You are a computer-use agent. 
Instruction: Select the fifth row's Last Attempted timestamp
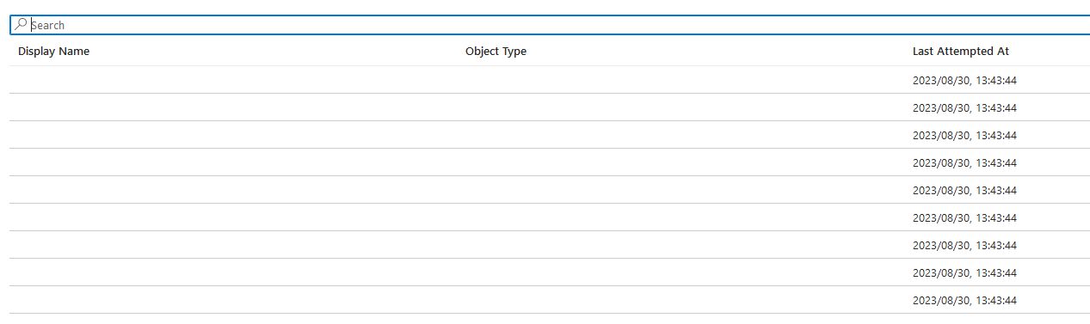964,191
